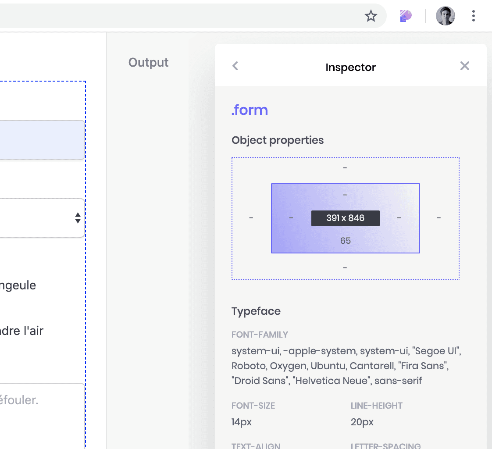
Task: Click the font-family value starting 'system-ui'
Action: (x=346, y=366)
